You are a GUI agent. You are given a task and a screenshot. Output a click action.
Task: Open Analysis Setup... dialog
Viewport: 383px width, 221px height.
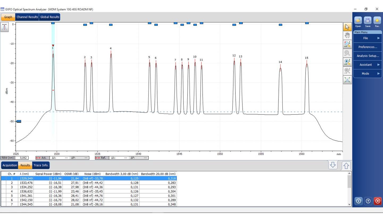click(x=368, y=56)
